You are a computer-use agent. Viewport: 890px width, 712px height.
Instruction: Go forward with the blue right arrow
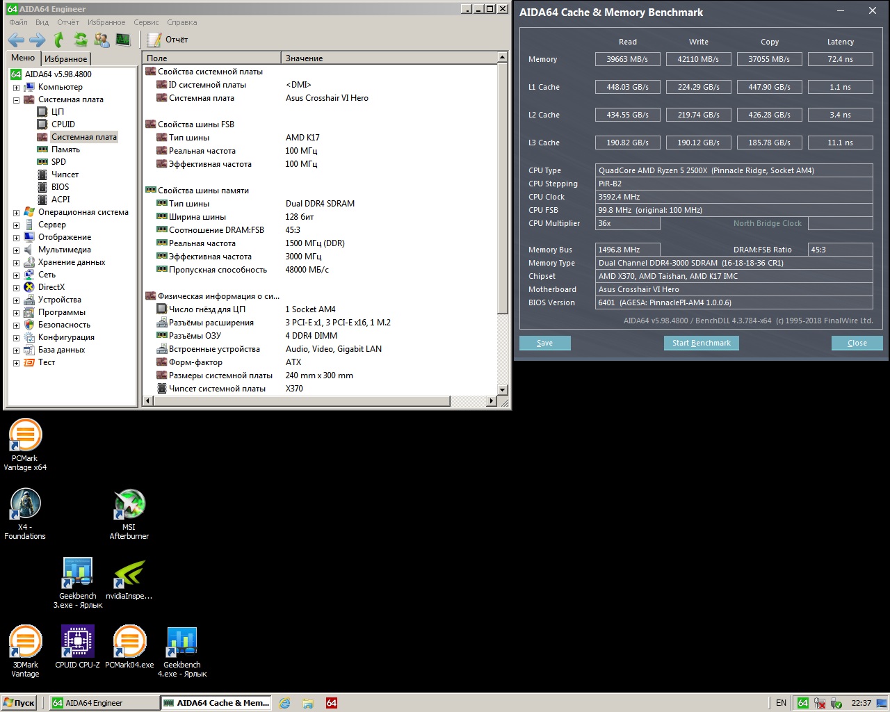[38, 40]
